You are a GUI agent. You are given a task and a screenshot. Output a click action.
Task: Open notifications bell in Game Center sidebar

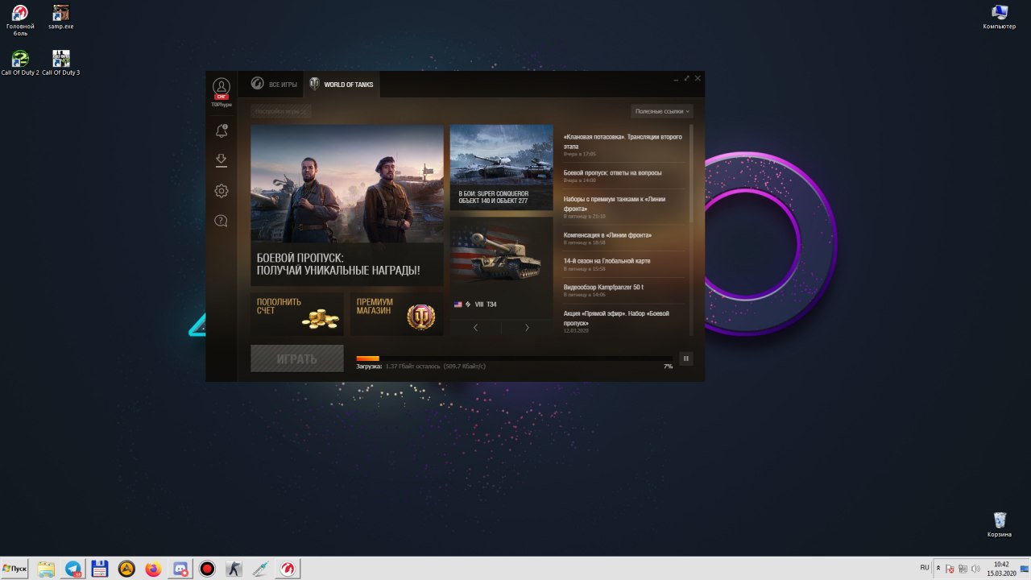222,130
